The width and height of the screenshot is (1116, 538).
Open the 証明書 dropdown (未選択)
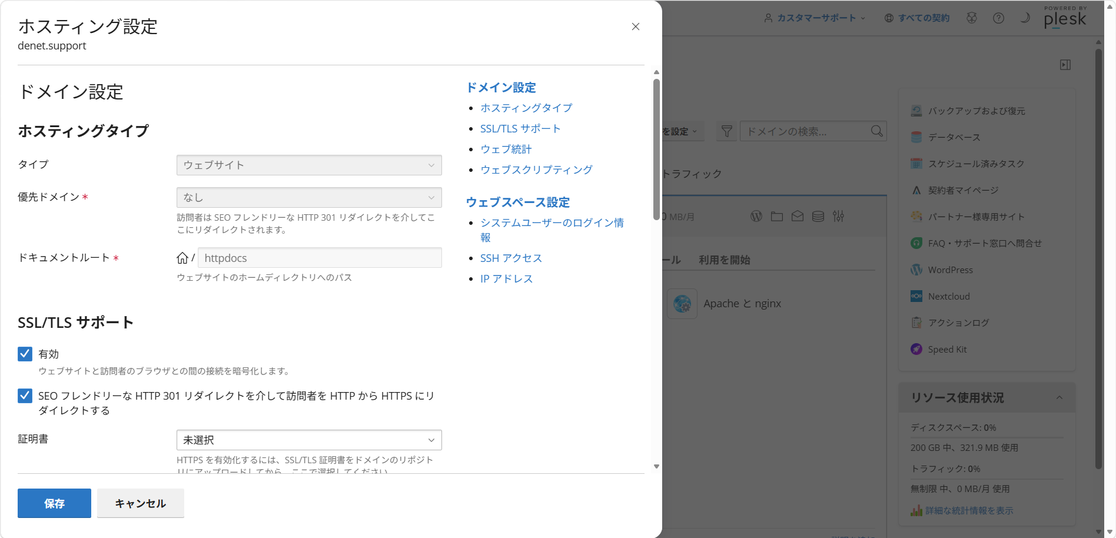point(309,440)
